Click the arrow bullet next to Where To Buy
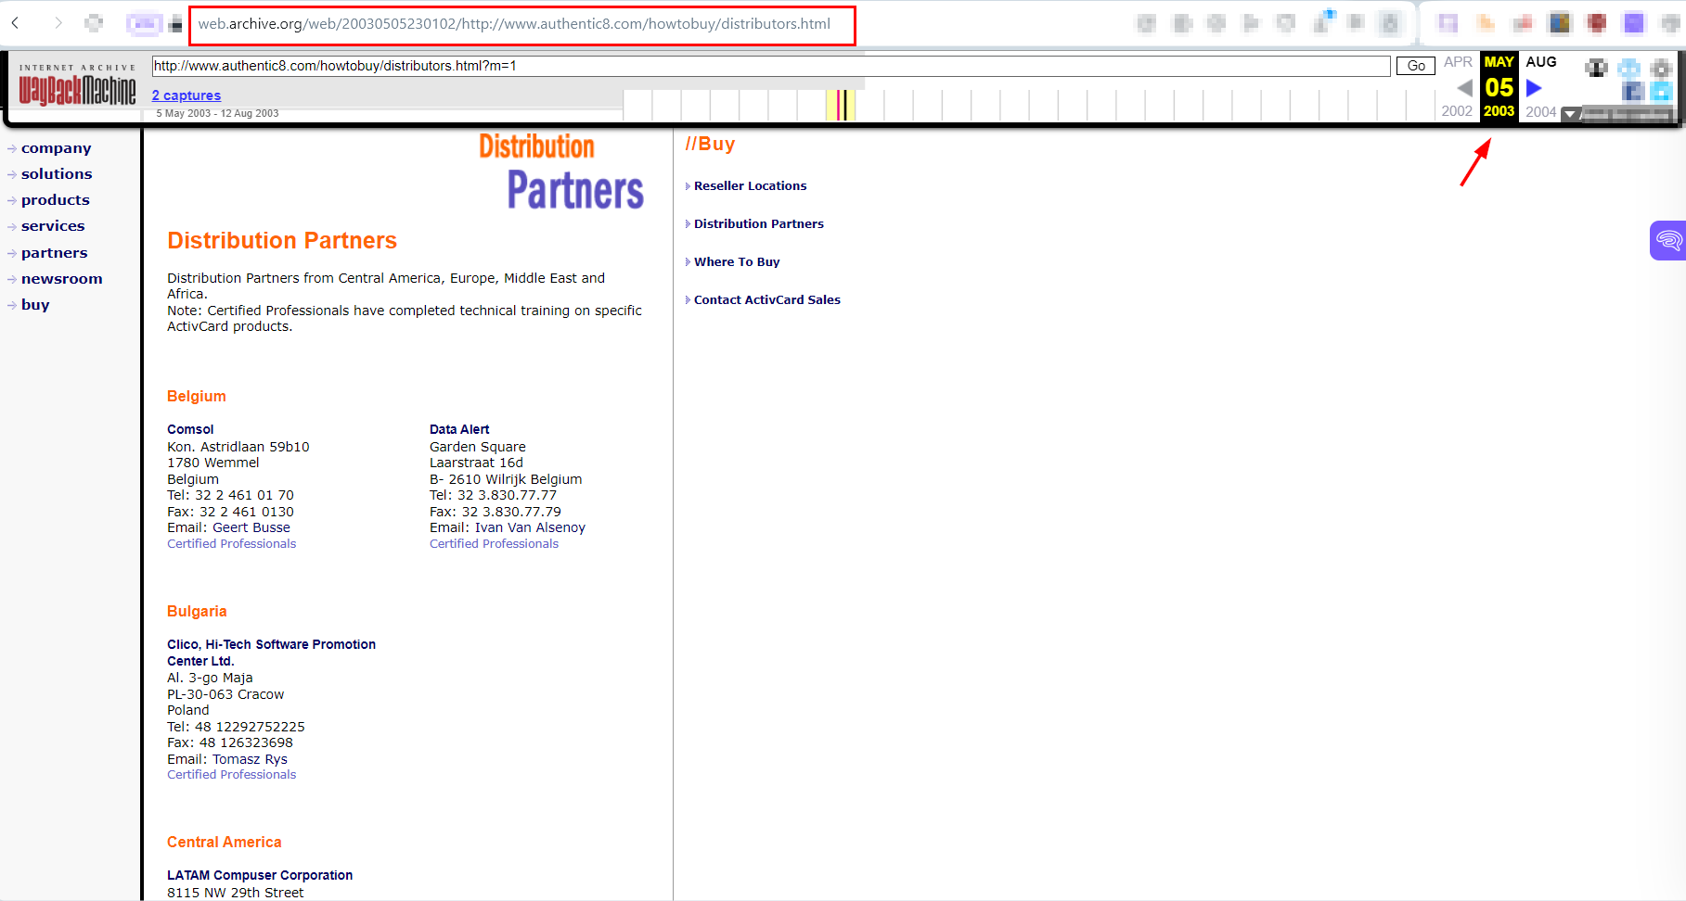1686x901 pixels. click(x=688, y=262)
